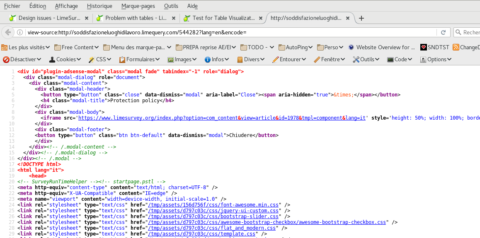Screen dimensions: 480x238
Task: Open new tab with plus icon
Action: [361, 18]
